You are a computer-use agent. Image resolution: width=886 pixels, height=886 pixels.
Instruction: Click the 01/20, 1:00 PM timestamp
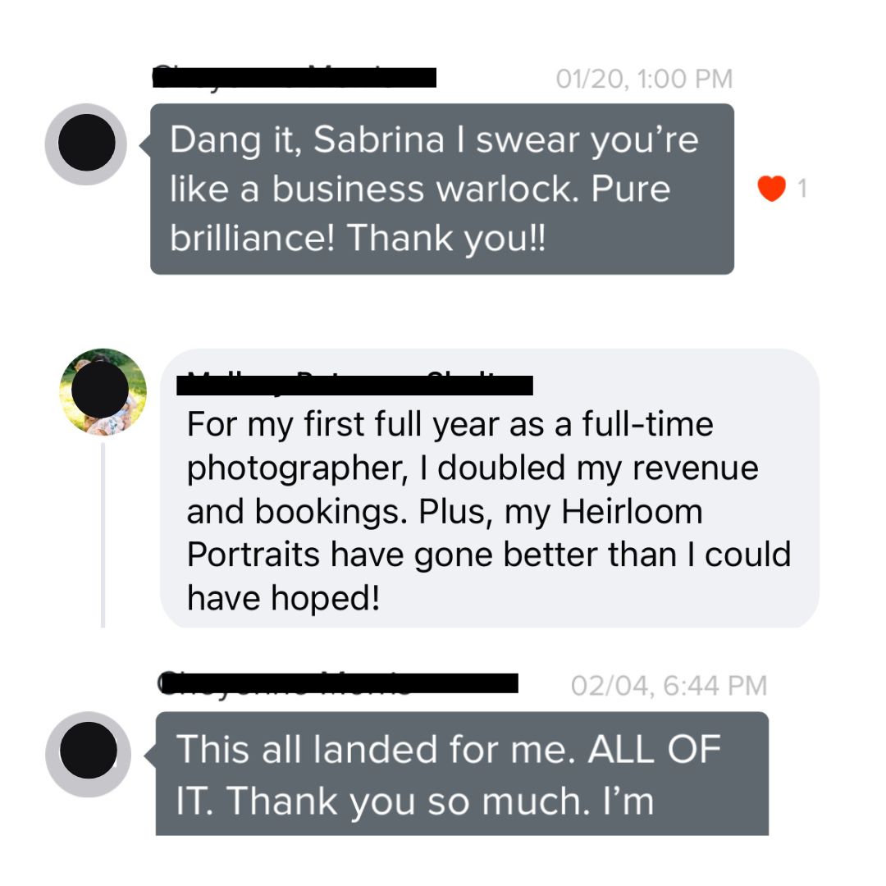(x=644, y=79)
